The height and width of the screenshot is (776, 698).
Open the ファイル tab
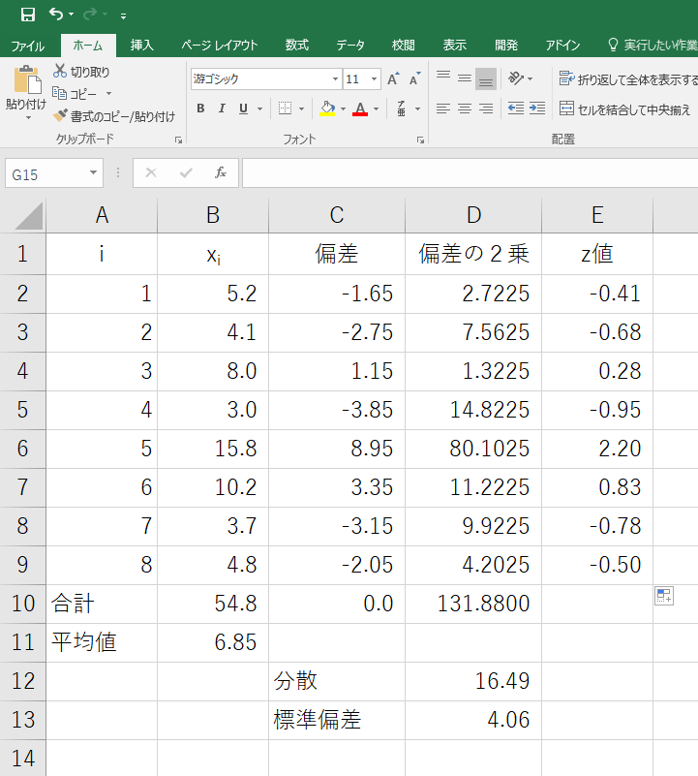(x=28, y=46)
